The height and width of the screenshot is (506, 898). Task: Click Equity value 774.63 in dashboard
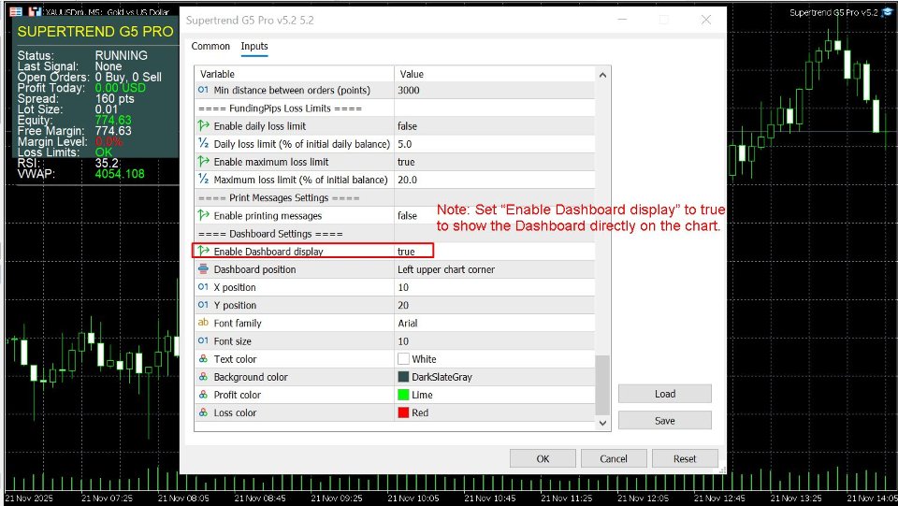click(x=113, y=121)
